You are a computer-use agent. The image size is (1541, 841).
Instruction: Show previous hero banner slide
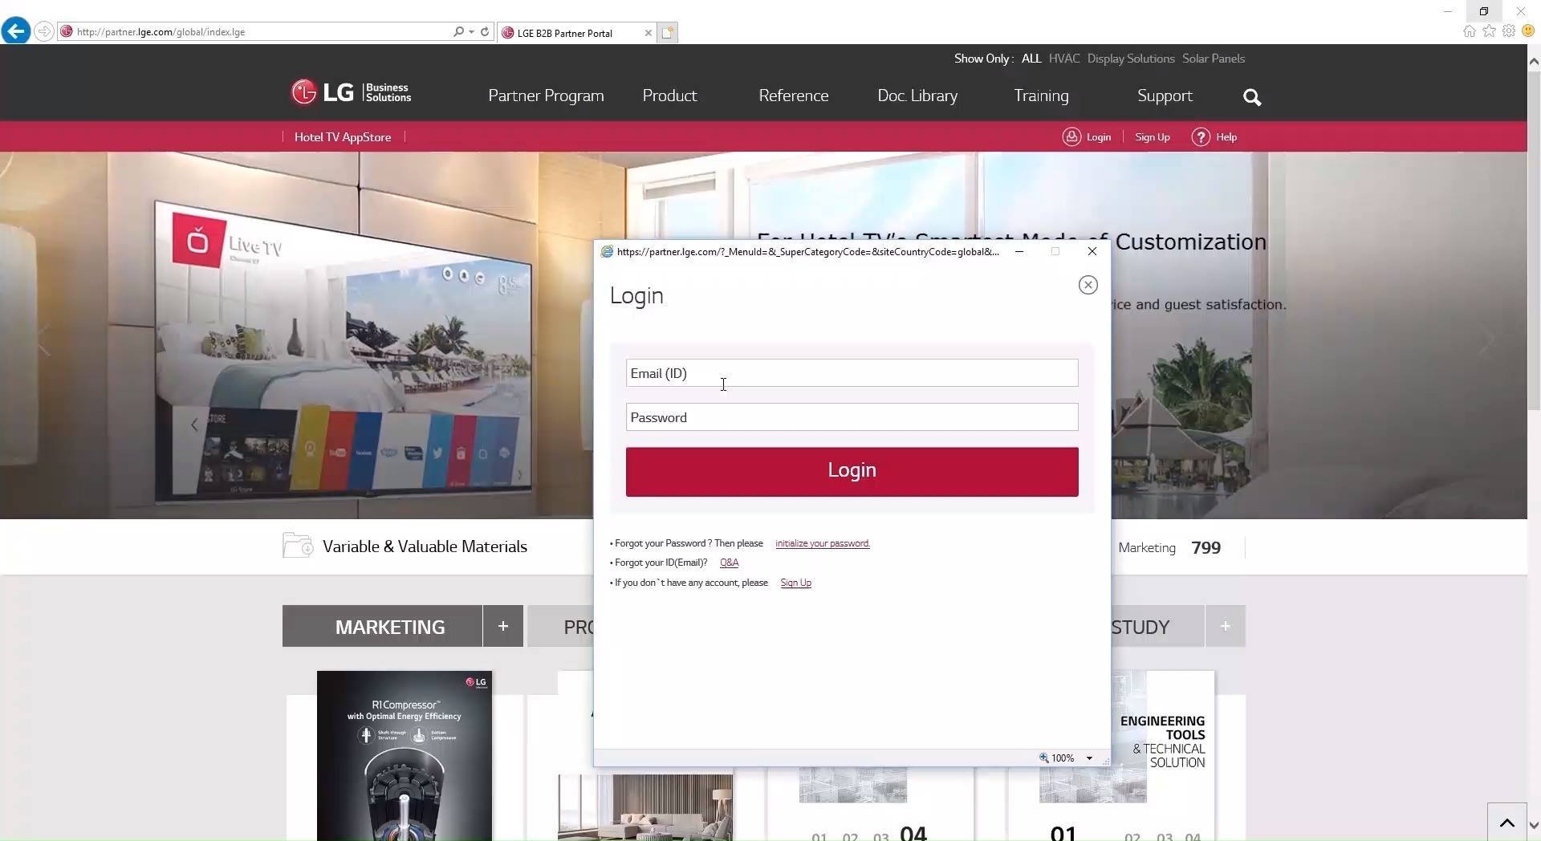pyautogui.click(x=44, y=339)
